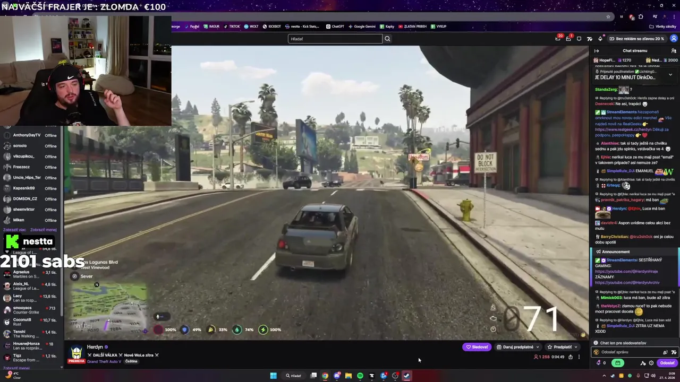Open the KICKBOT bookmark
The image size is (680, 382).
tap(271, 27)
